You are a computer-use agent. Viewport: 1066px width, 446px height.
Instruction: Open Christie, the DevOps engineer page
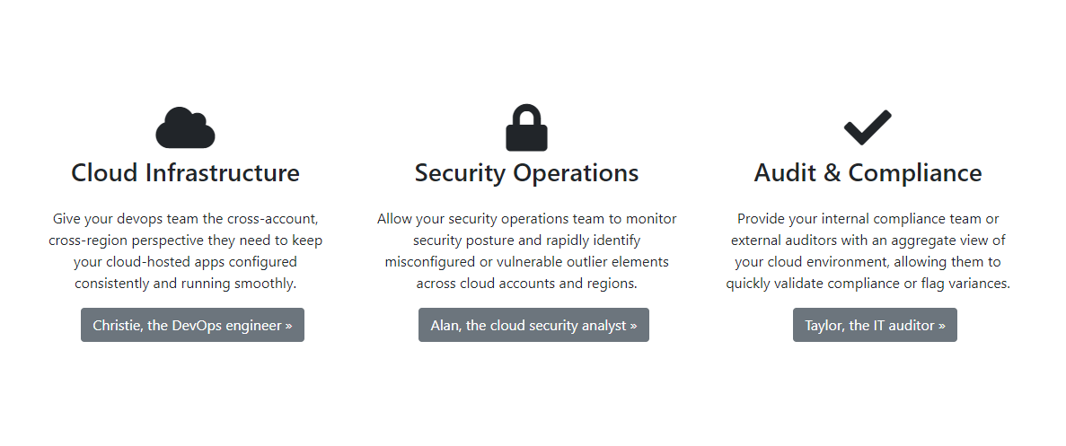click(192, 325)
